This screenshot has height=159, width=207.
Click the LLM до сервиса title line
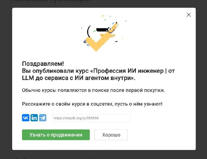79,78
